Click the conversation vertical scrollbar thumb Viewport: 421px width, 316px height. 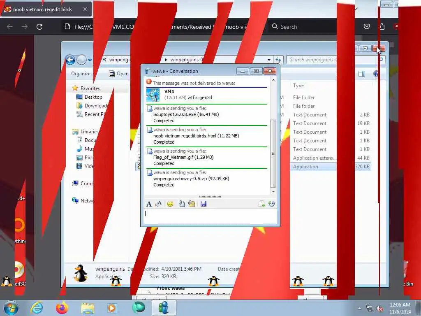point(273,153)
